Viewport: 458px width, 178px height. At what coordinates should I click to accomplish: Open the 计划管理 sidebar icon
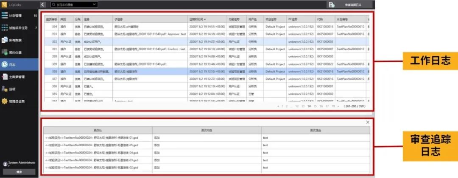4,16
